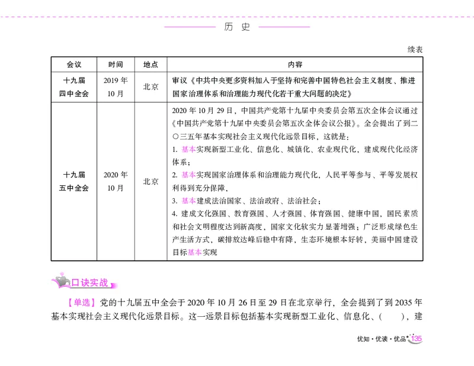Click the curved swoosh under page number 135
This screenshot has height=366, width=474.
[x=415, y=342]
